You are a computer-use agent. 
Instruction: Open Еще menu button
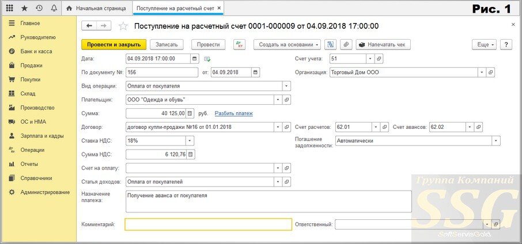[484, 44]
